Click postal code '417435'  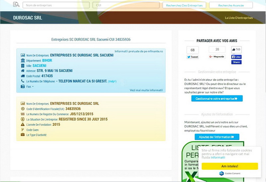tap(47, 76)
